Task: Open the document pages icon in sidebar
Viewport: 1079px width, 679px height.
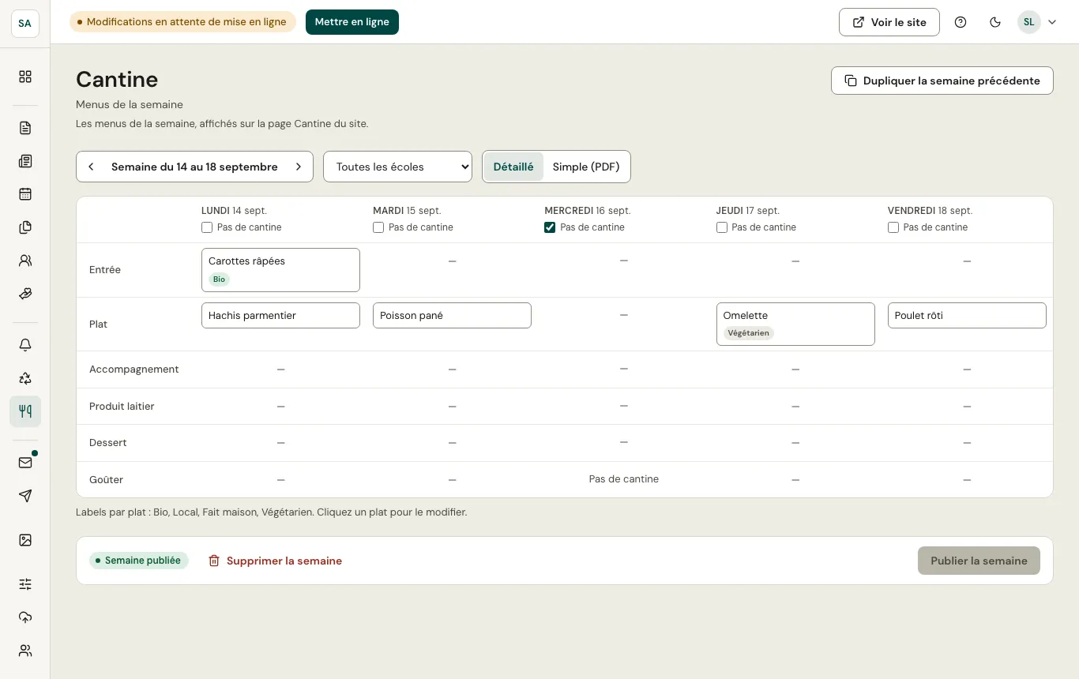Action: click(25, 128)
